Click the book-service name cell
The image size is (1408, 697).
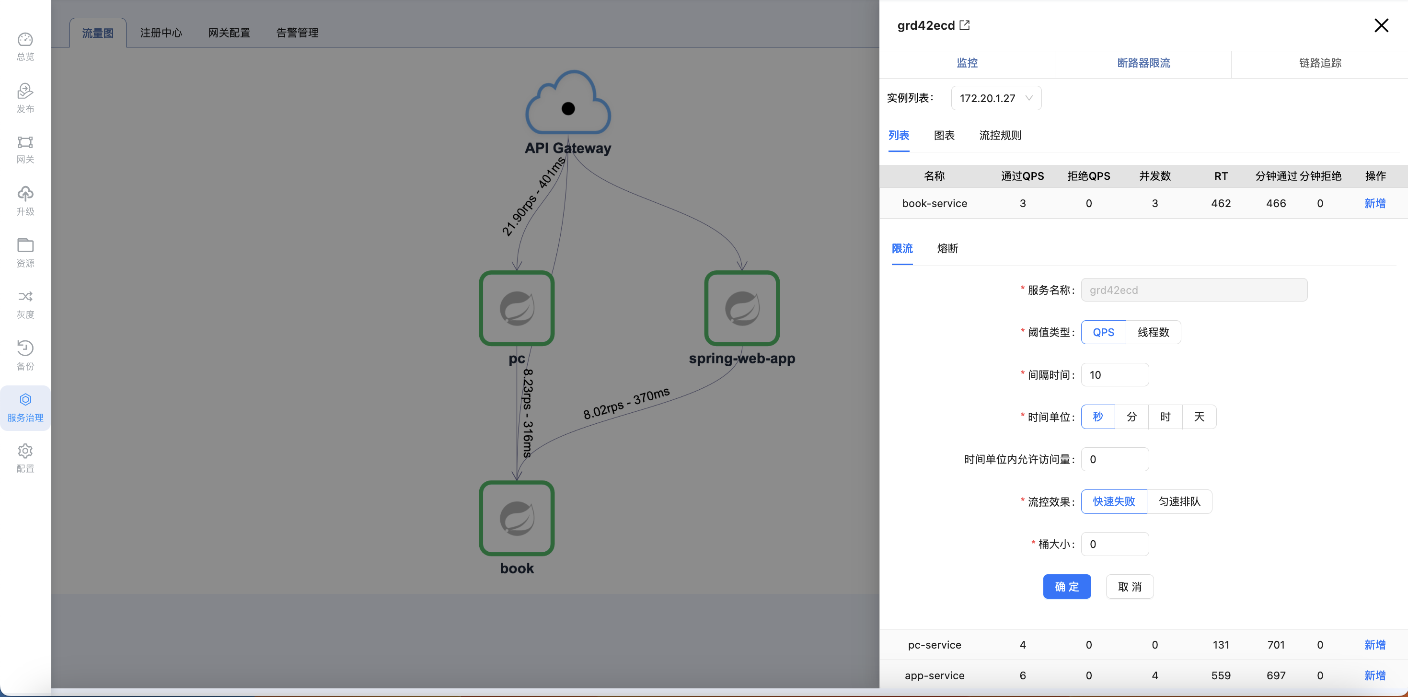(x=935, y=203)
